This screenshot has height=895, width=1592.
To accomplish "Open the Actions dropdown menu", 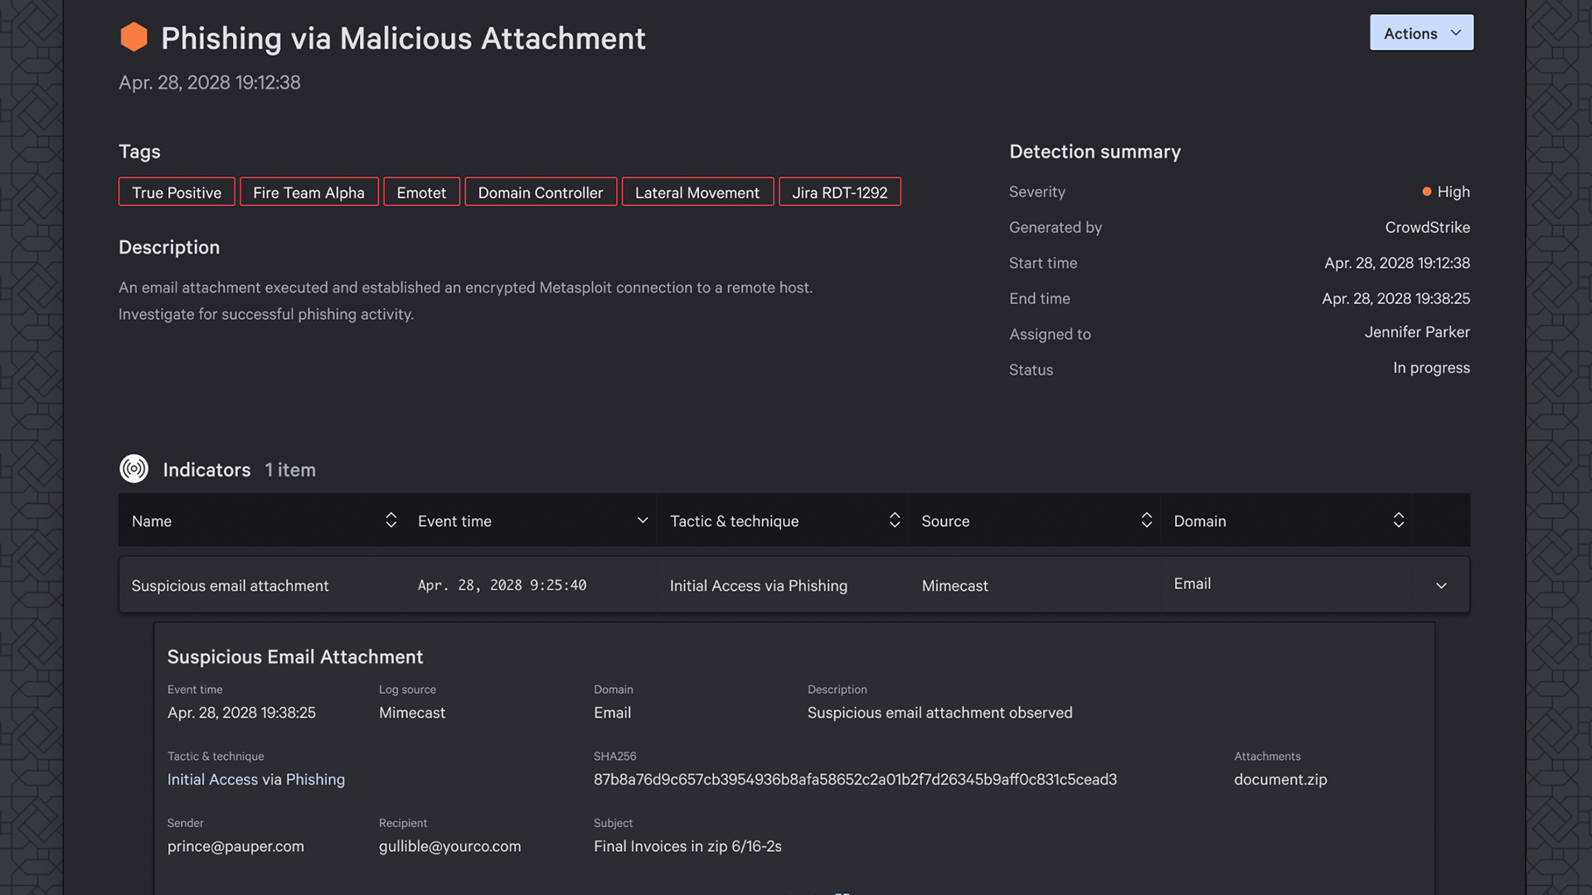I will pos(1420,33).
